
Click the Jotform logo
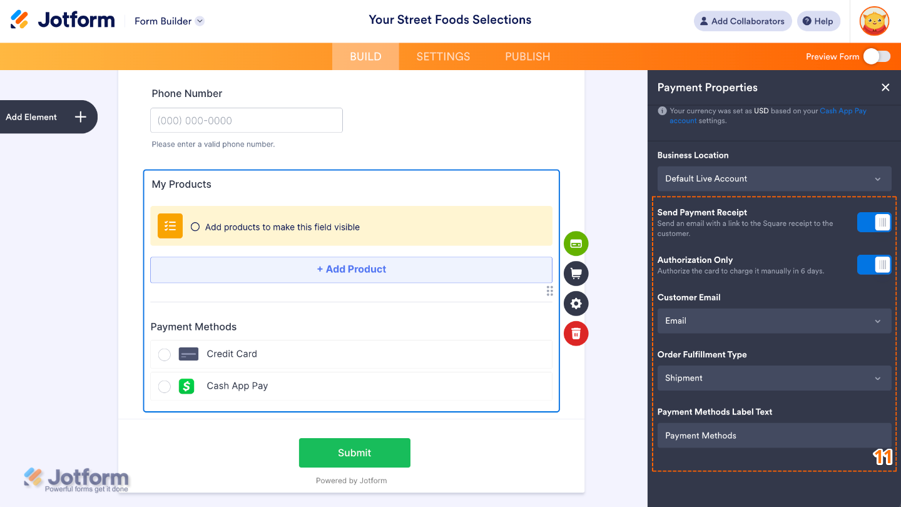pyautogui.click(x=63, y=20)
